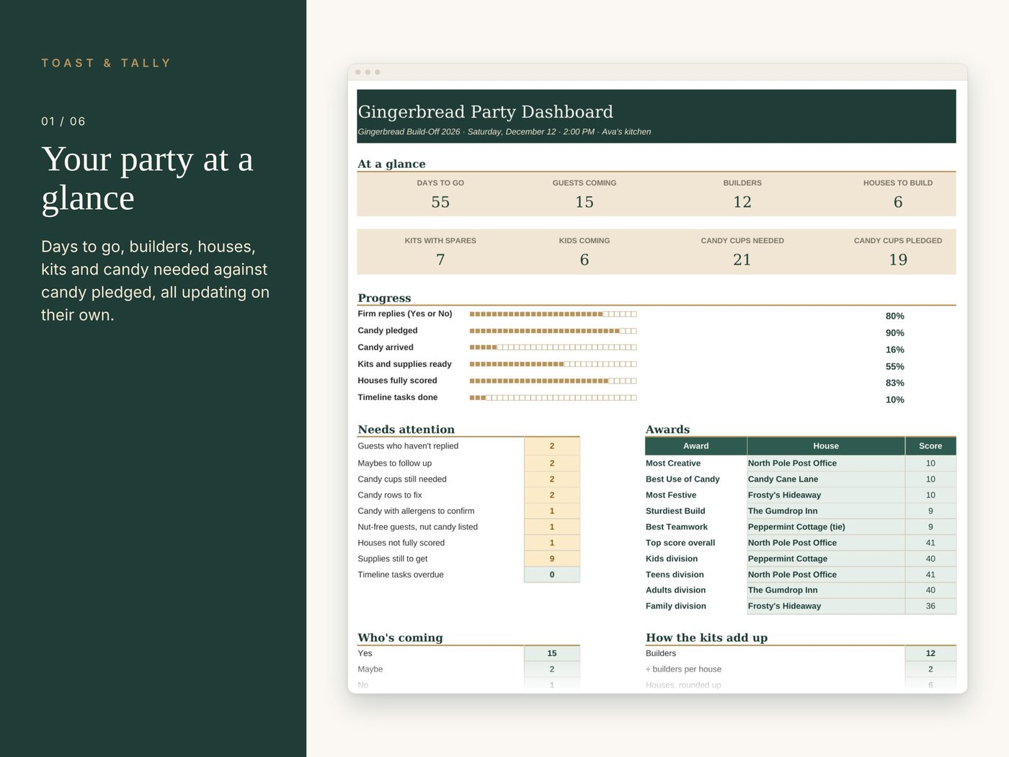Select the 'TOAST & TALLY' brand text

click(x=106, y=63)
